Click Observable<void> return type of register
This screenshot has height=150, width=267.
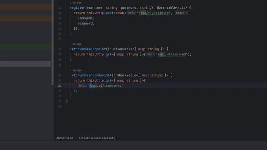pyautogui.click(x=172, y=7)
